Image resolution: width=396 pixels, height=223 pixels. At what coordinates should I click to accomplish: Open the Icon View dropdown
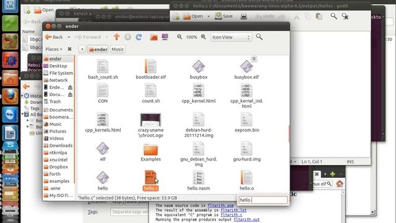click(x=231, y=37)
